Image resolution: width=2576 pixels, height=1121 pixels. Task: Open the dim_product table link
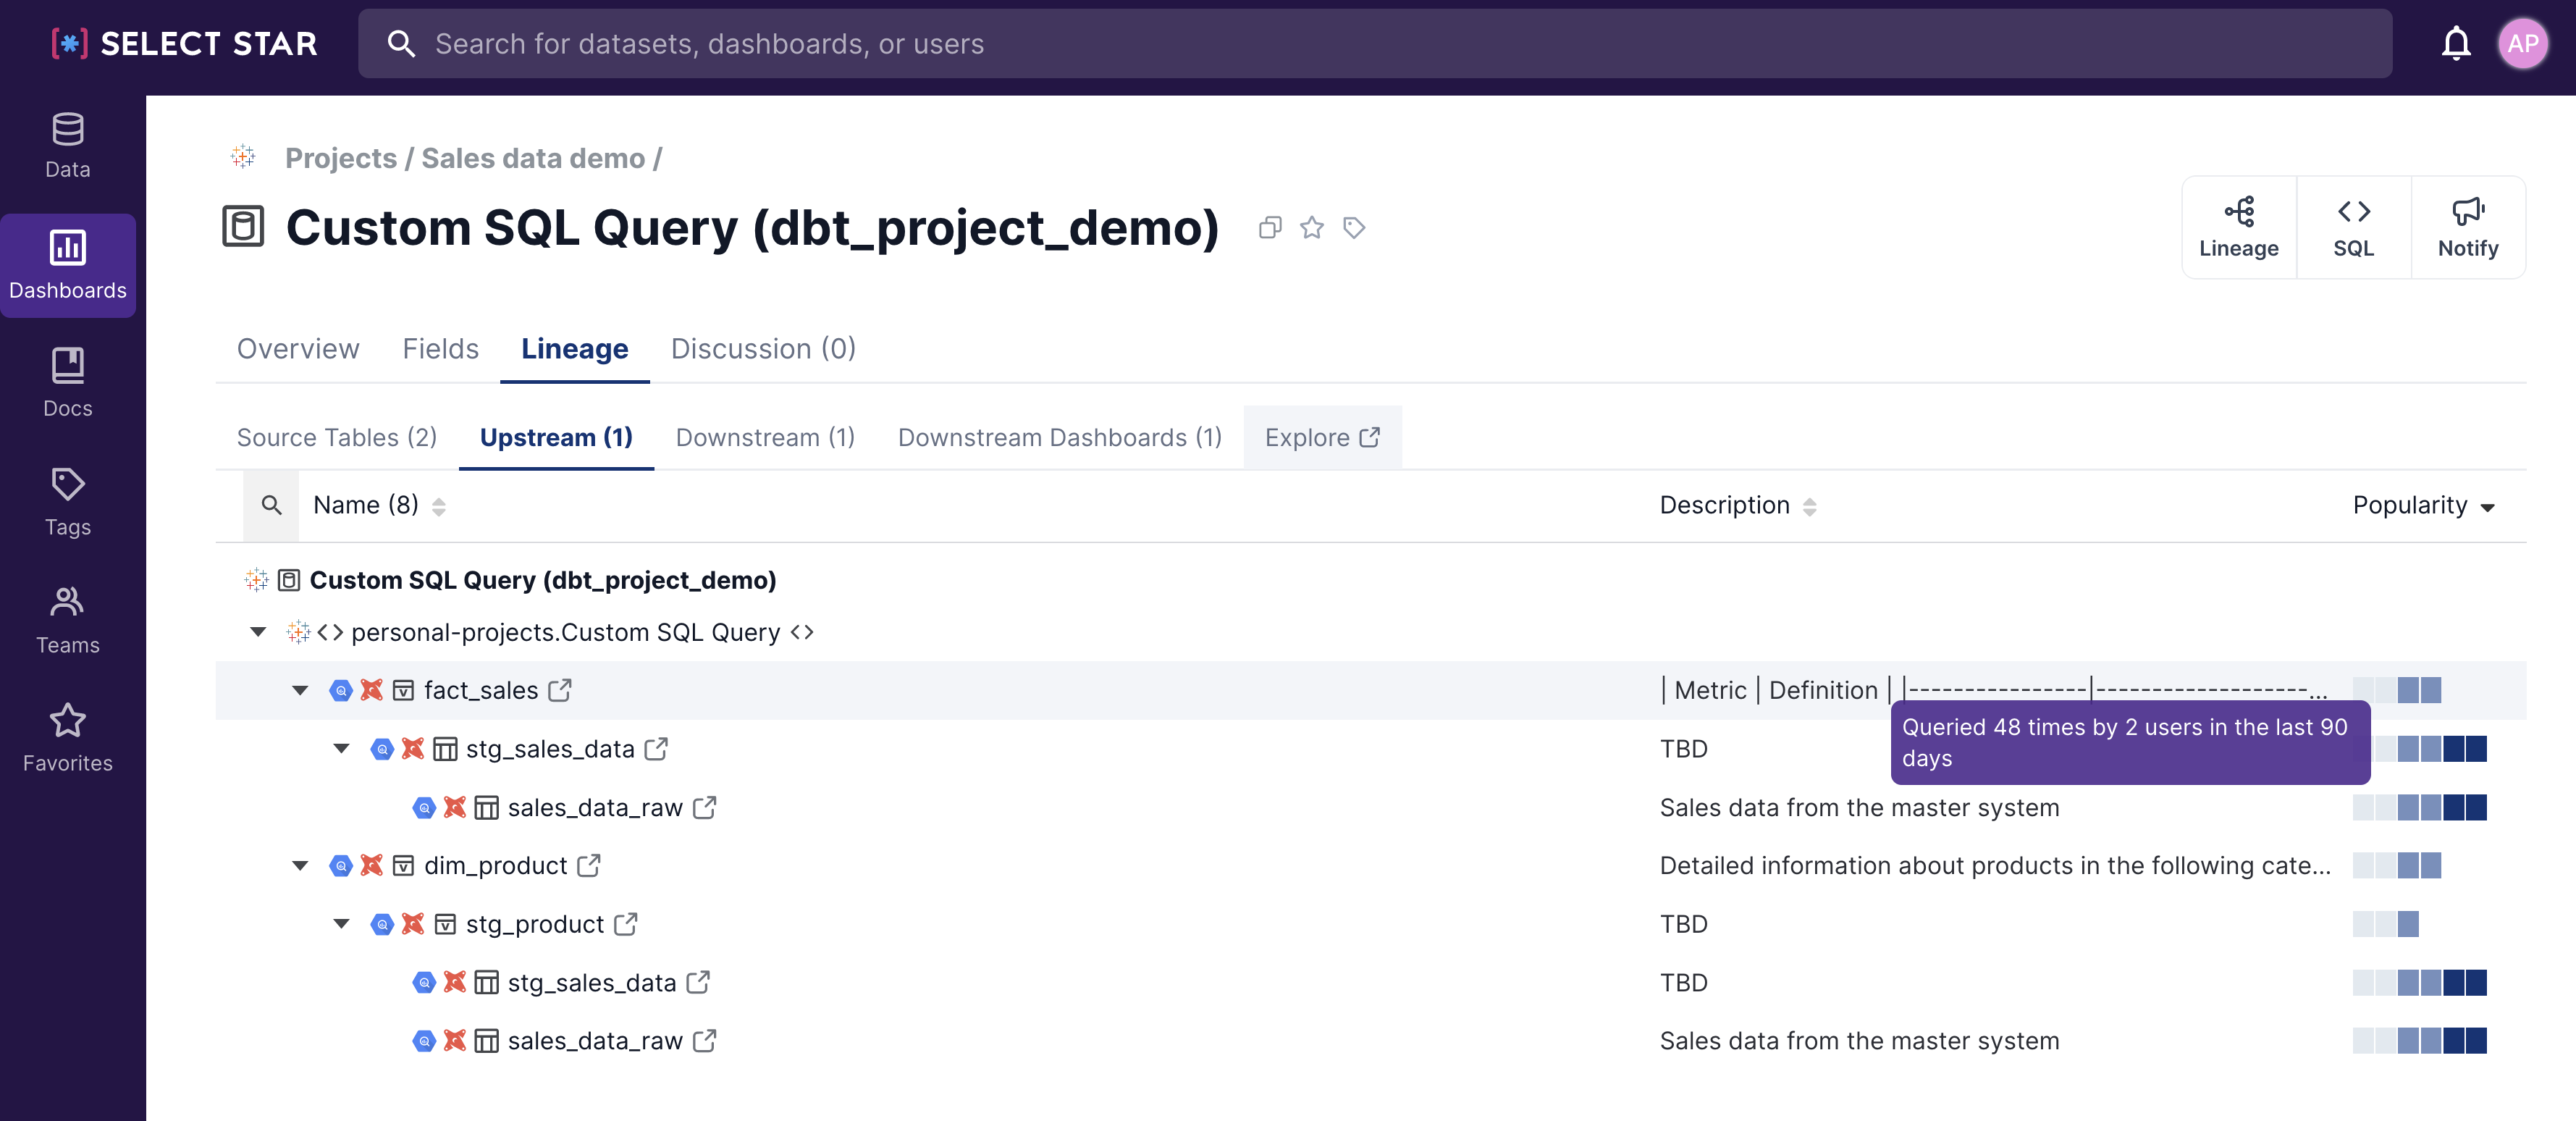coord(496,865)
